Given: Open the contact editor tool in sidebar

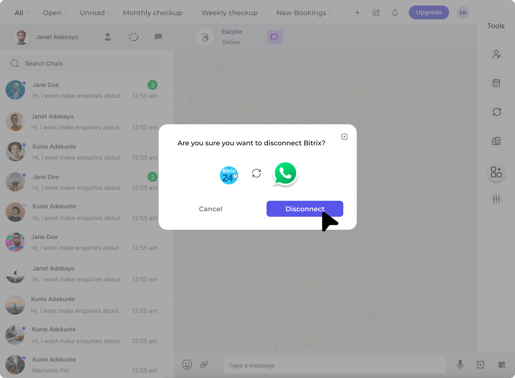Looking at the screenshot, I should click(x=496, y=54).
